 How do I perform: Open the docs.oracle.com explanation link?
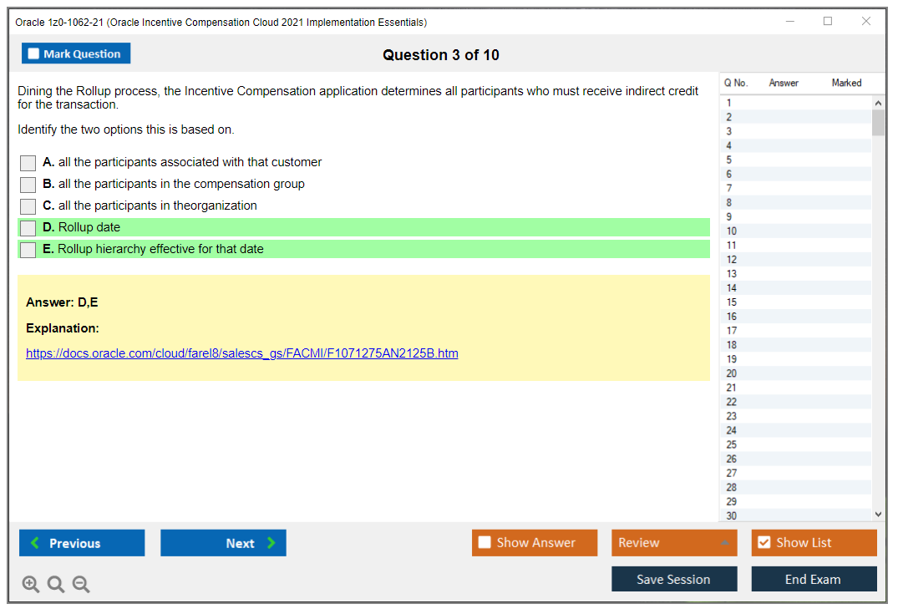(242, 353)
